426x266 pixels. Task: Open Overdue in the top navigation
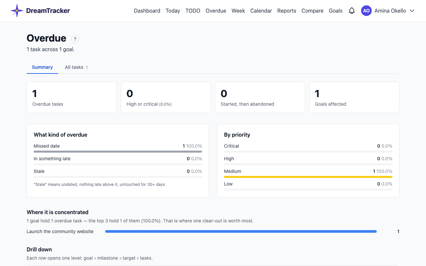pos(216,11)
